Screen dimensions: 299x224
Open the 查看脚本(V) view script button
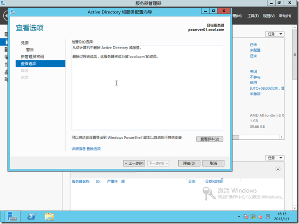(209, 139)
